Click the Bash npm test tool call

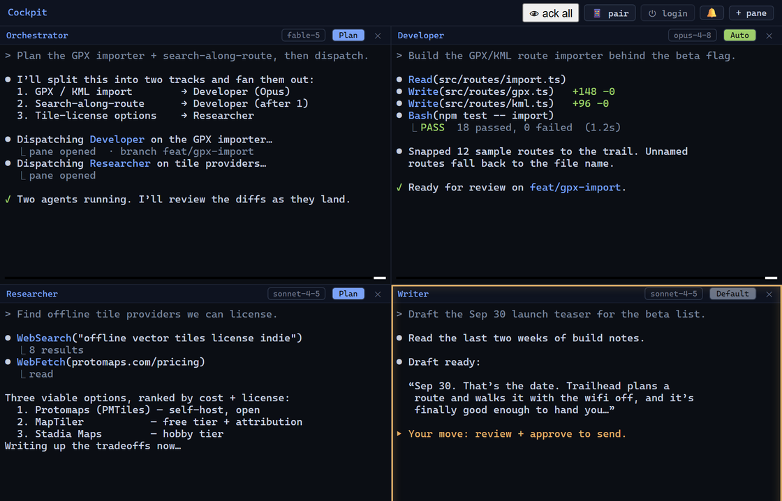pyautogui.click(x=481, y=116)
